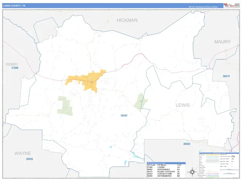The image size is (242, 182).
Task: Click the 'MAURY' county label
Action: tap(222, 42)
